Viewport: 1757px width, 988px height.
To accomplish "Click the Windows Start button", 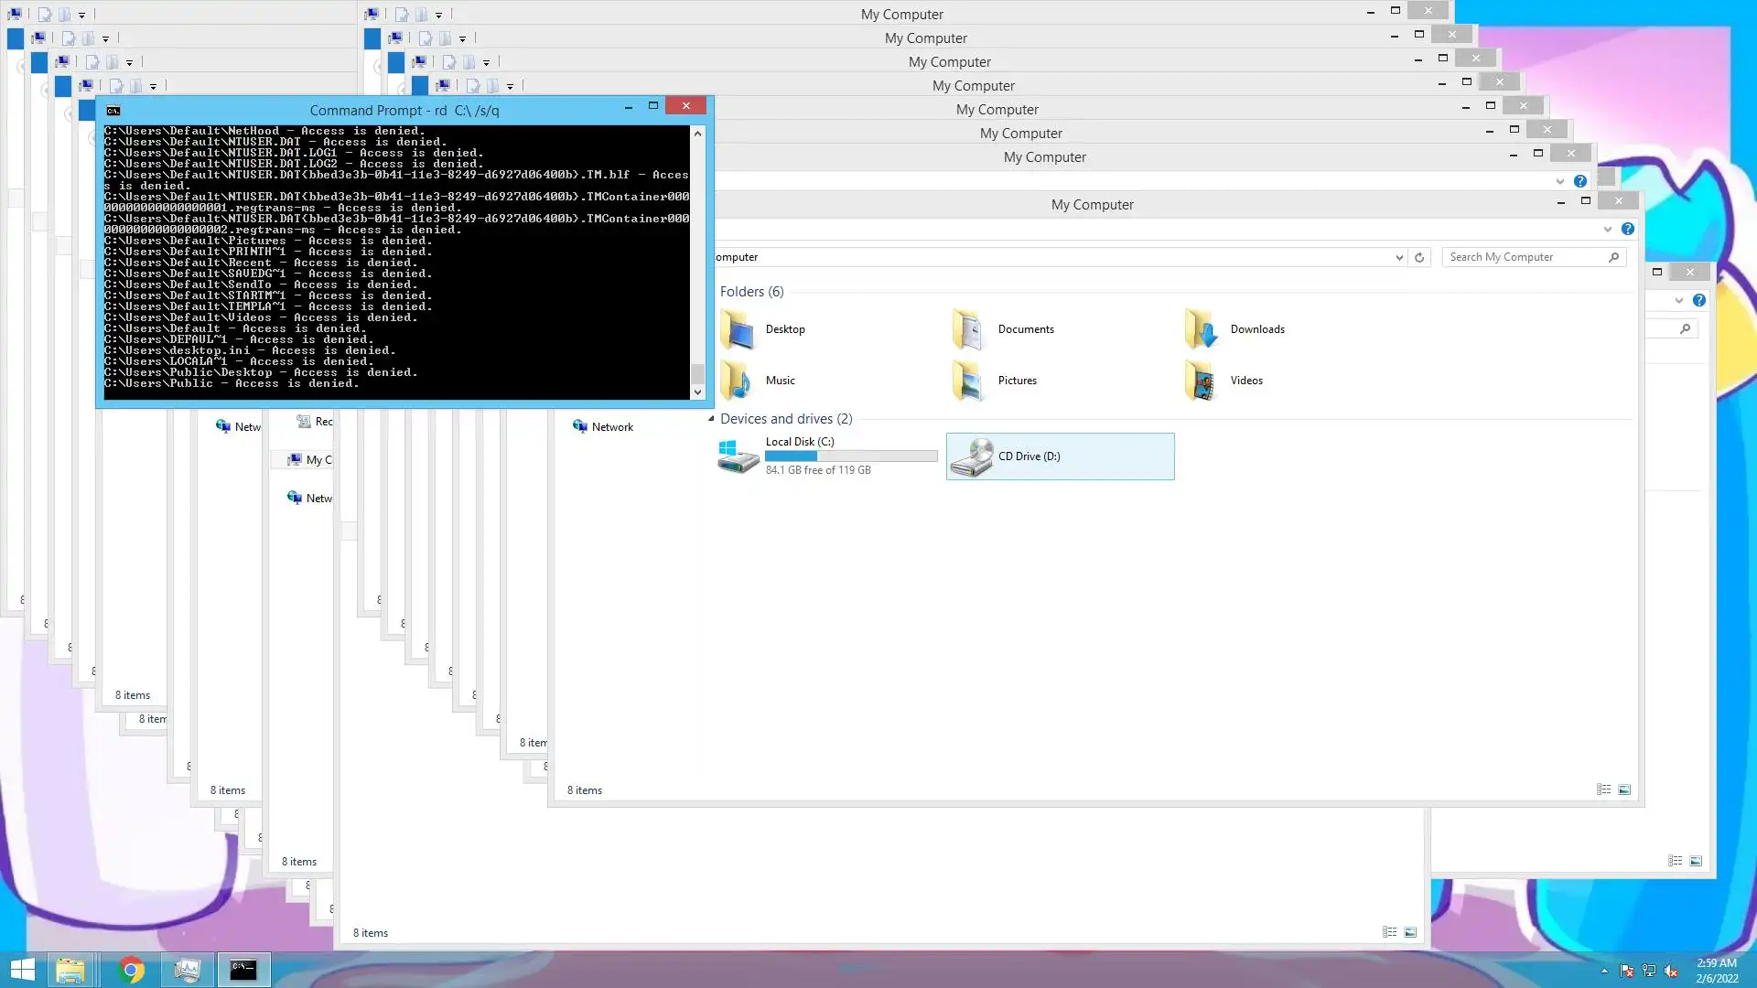I will [x=22, y=970].
